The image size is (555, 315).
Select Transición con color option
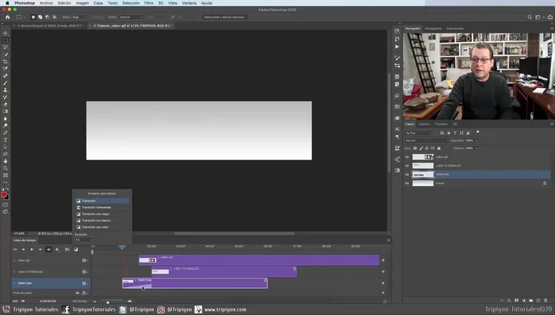(102, 227)
